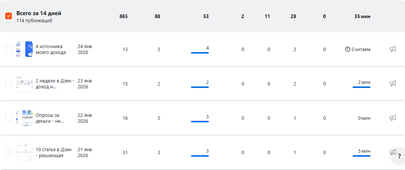Screen dimensions: 405x170
Task: Open the help question mark button
Action: (399, 156)
